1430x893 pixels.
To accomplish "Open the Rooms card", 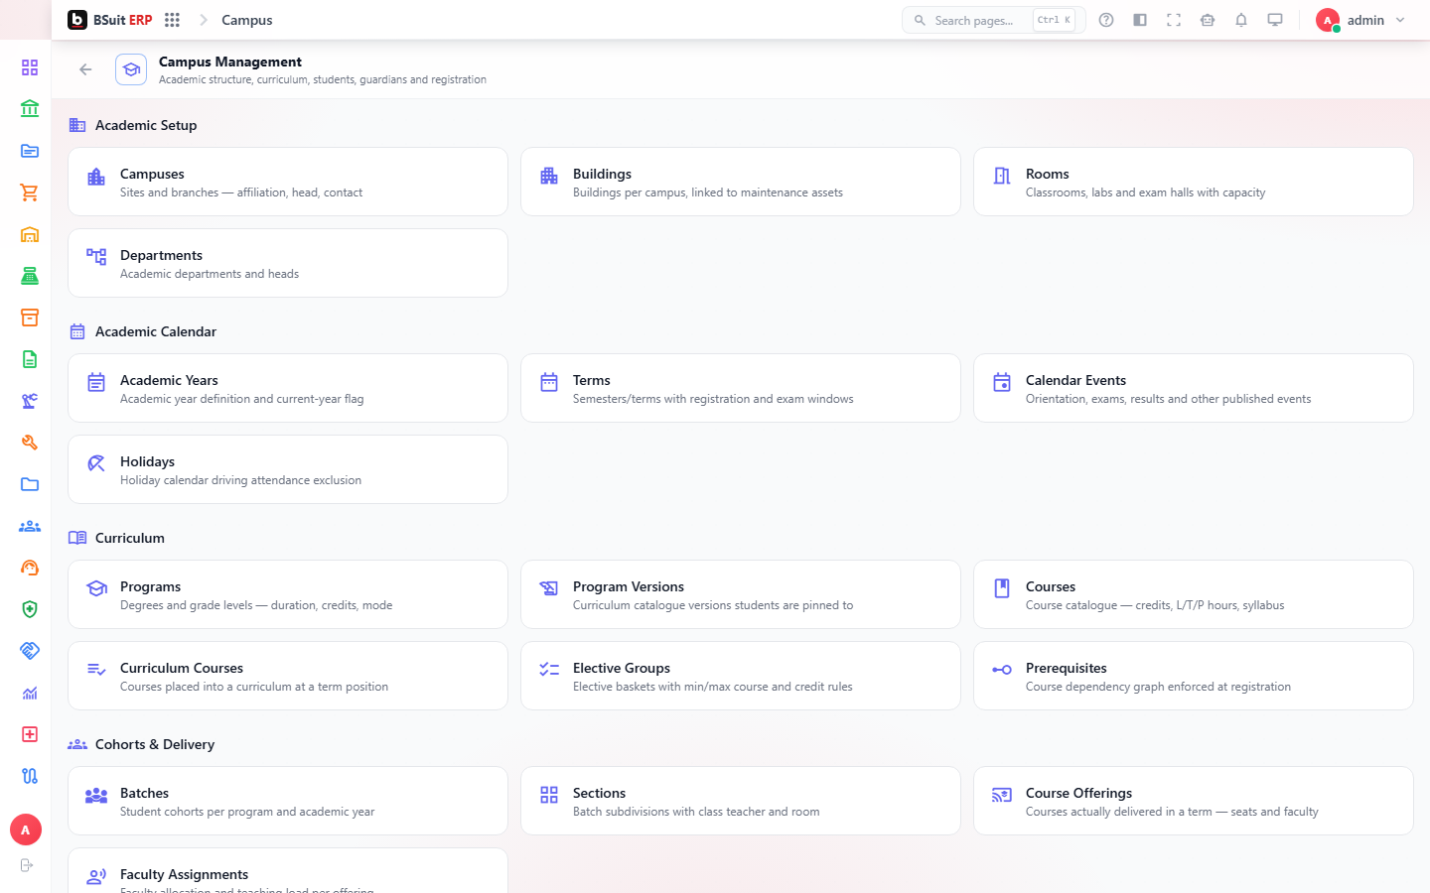I will [x=1194, y=182].
